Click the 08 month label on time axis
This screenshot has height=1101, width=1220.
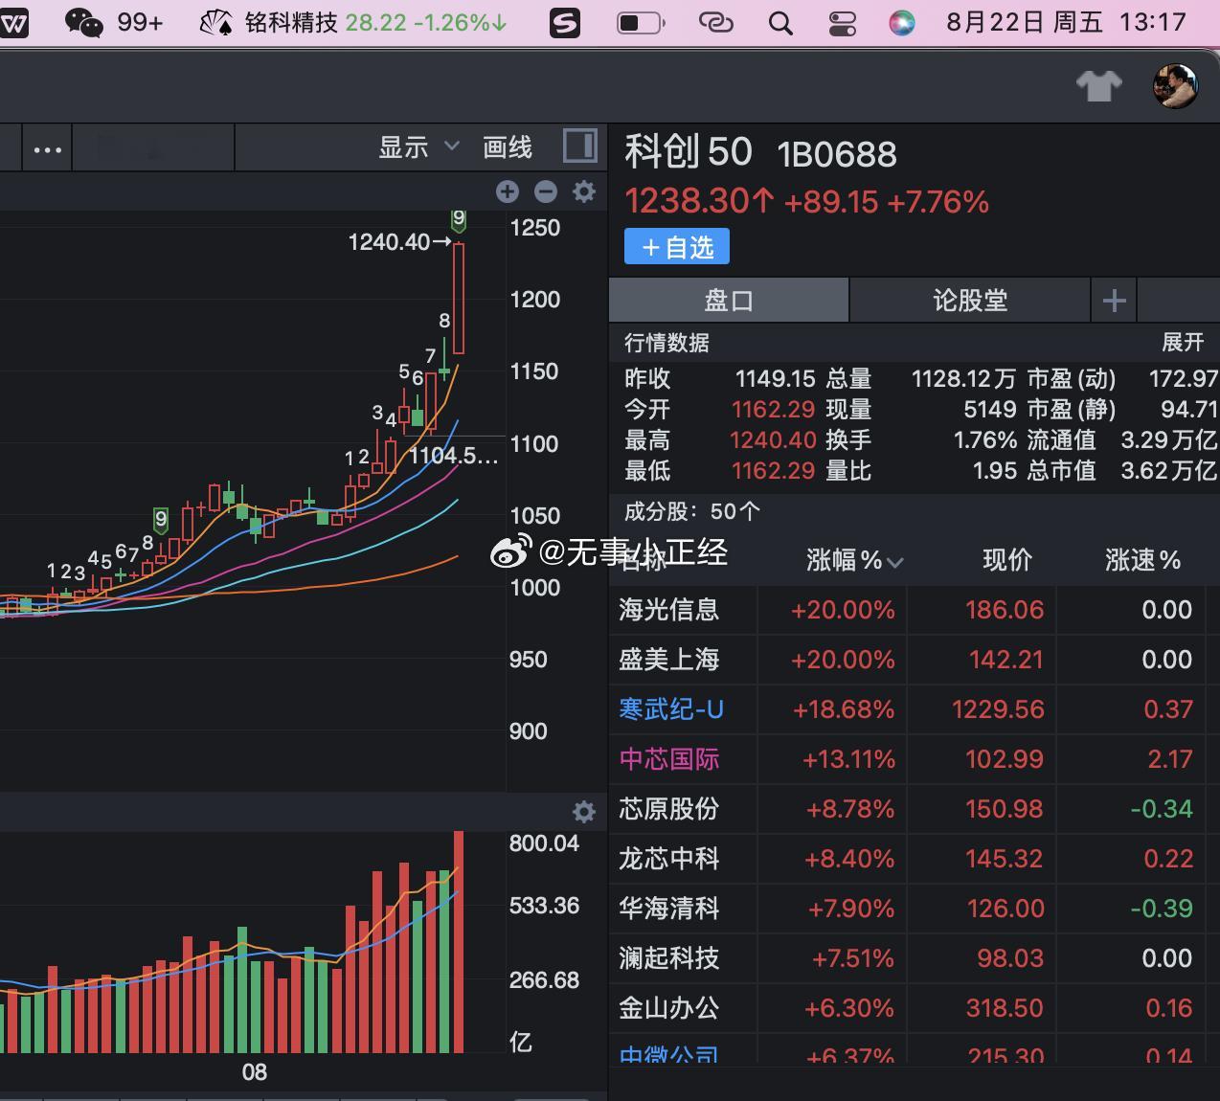coord(254,1072)
